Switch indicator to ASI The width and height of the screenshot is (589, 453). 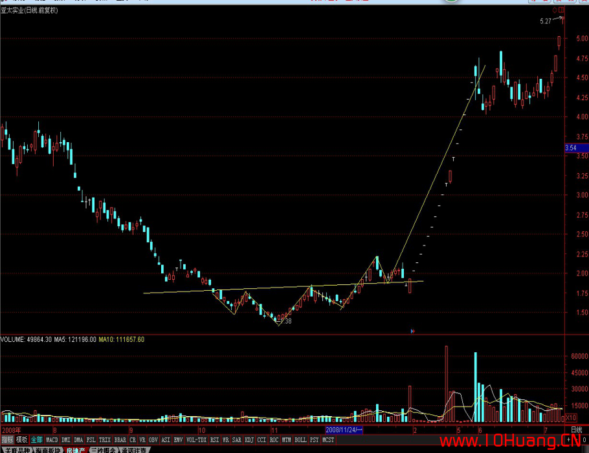click(x=166, y=439)
